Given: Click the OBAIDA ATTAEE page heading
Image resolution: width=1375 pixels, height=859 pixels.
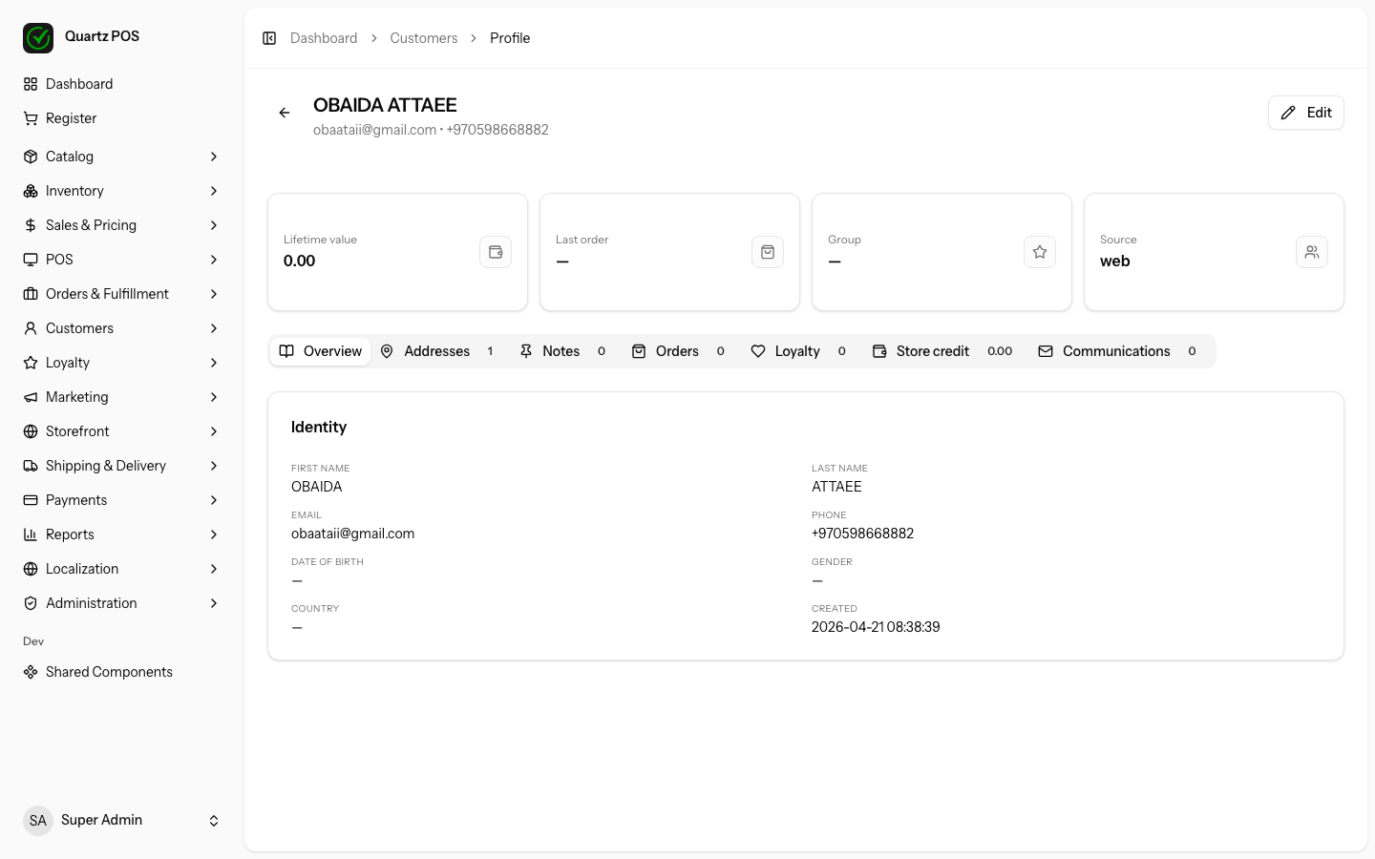Looking at the screenshot, I should point(385,105).
